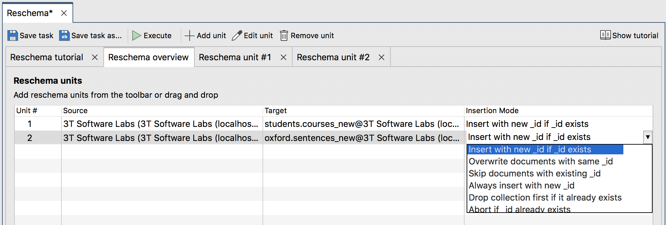Open the Reschema unit #2 tab
The width and height of the screenshot is (666, 225).
tap(333, 57)
